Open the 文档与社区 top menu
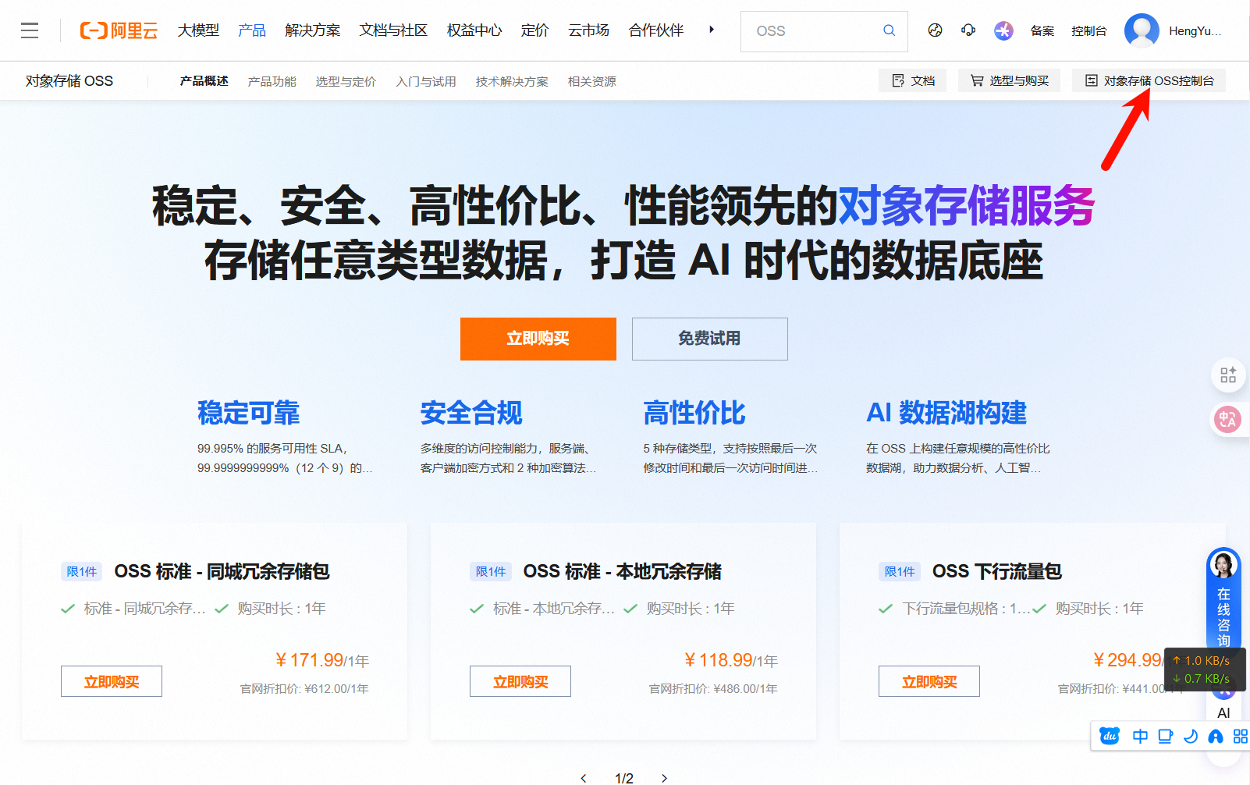Viewport: 1250px width, 785px height. click(393, 30)
